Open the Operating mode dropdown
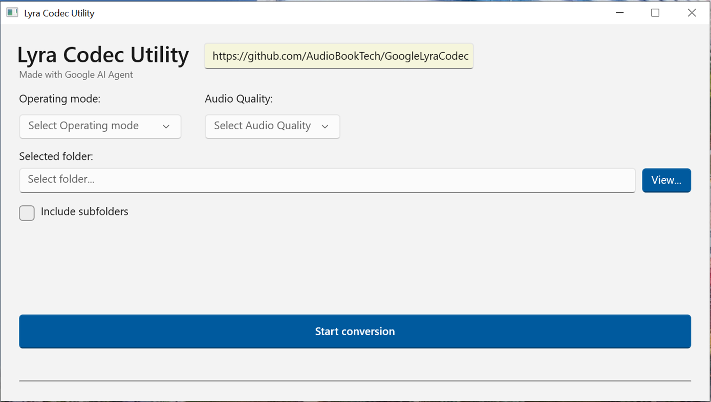The height and width of the screenshot is (402, 711). pos(100,126)
